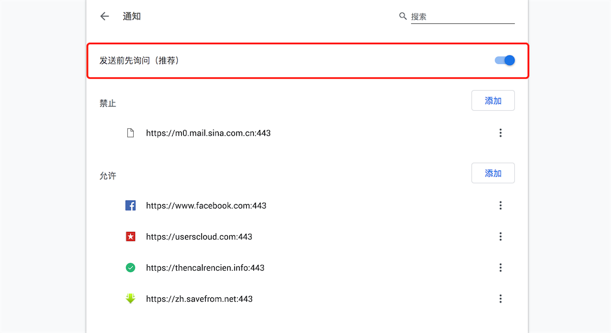The image size is (611, 333).
Task: Select the https://www.facebook.com:443 entry
Action: point(206,205)
